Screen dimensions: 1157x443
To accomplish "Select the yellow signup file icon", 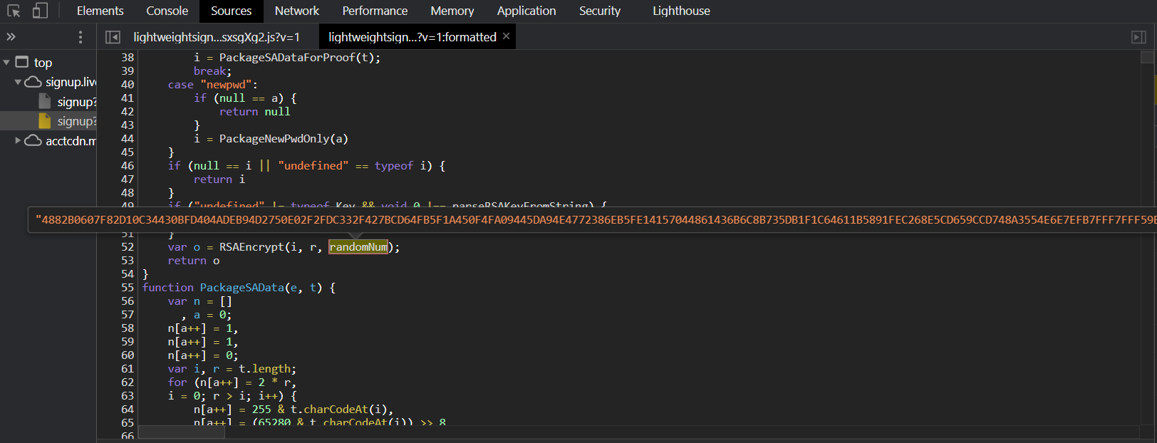I will pos(45,121).
